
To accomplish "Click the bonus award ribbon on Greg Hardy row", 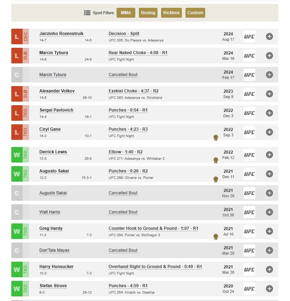I will pyautogui.click(x=216, y=237).
